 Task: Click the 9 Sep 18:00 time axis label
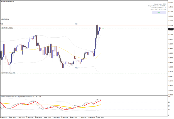tap(65, 117)
